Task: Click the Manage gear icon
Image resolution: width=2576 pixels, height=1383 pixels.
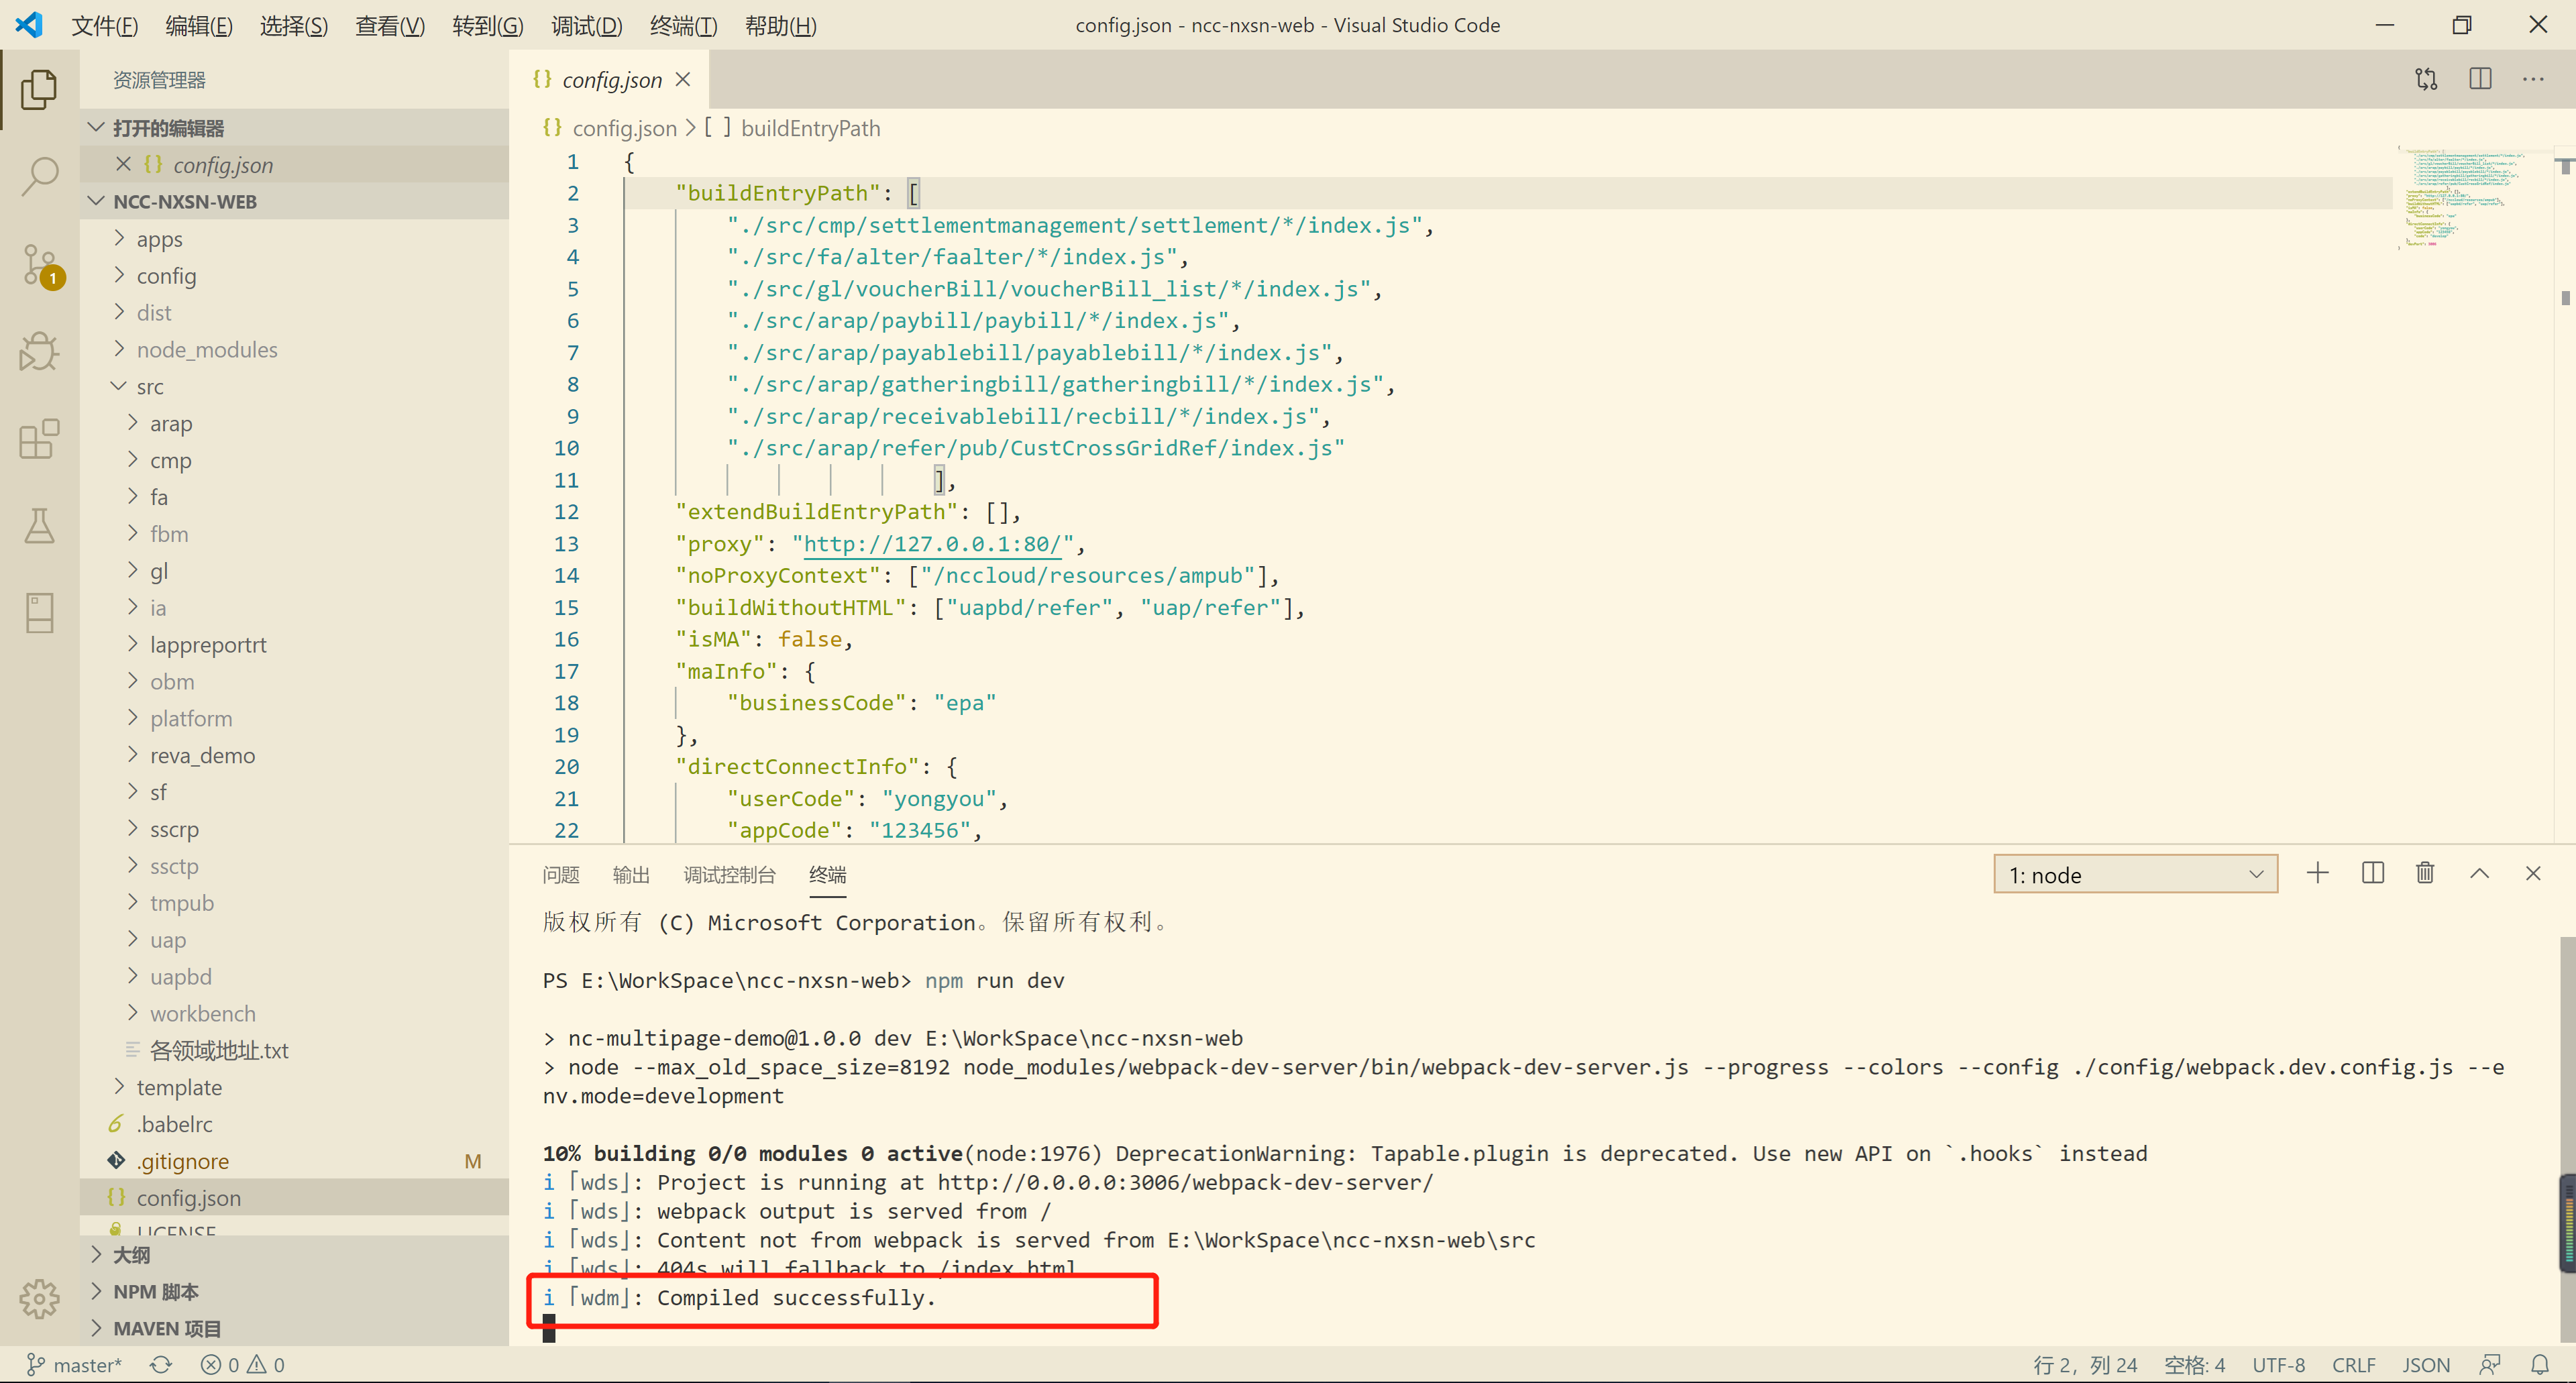Action: (x=39, y=1298)
